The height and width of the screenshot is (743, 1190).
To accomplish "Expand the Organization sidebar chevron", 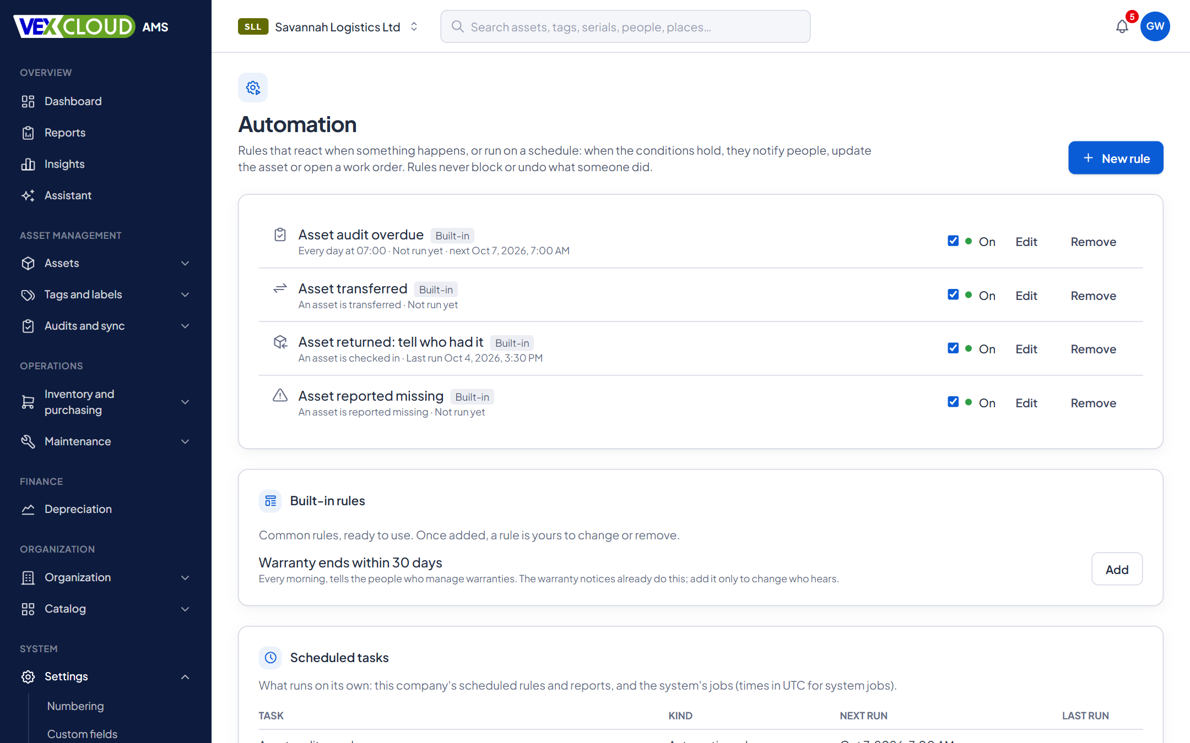I will coord(185,577).
